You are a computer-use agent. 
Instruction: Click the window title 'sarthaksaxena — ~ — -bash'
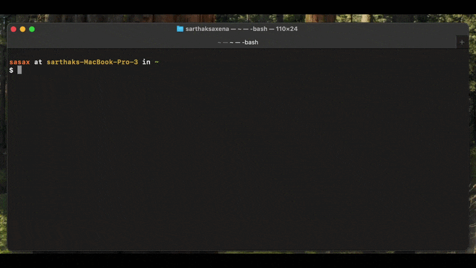click(x=226, y=29)
